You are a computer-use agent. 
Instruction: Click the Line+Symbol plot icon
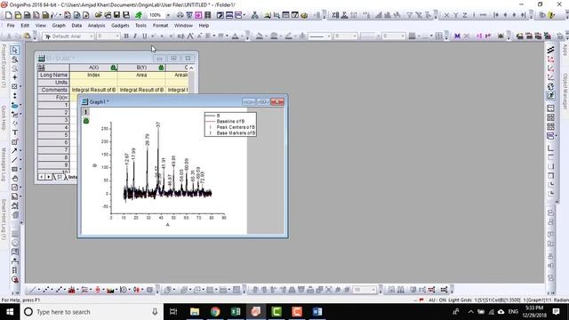point(59,290)
